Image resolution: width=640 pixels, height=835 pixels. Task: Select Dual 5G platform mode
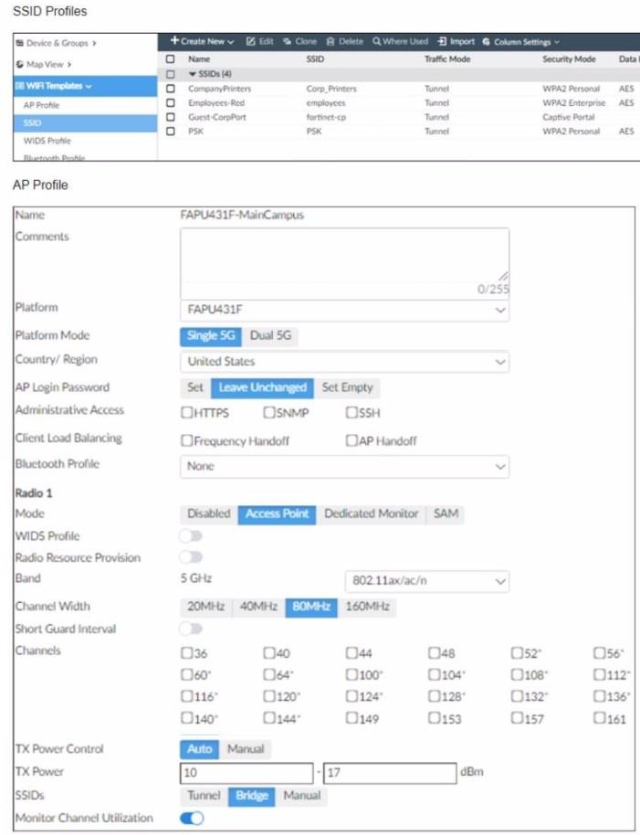270,335
